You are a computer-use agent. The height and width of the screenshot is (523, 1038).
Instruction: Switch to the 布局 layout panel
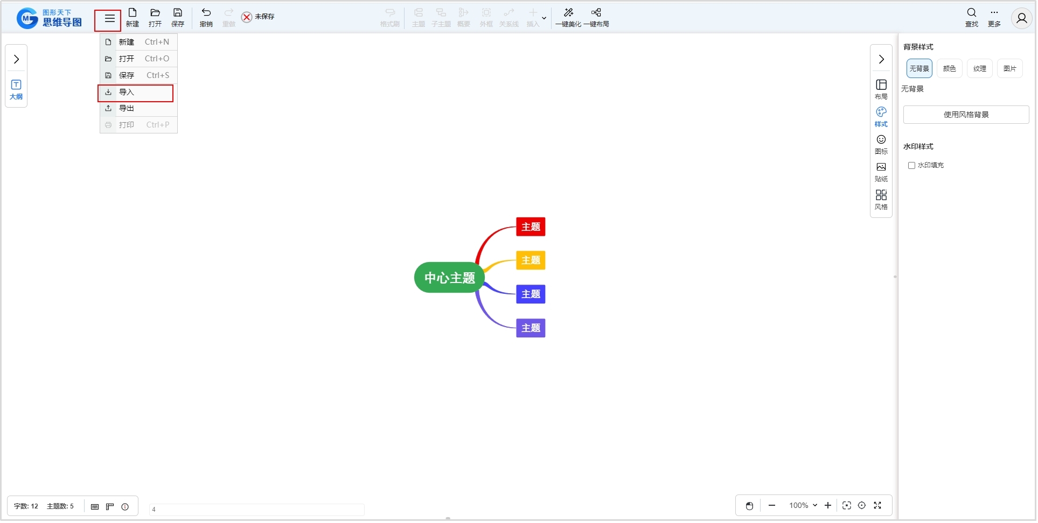[x=881, y=90]
